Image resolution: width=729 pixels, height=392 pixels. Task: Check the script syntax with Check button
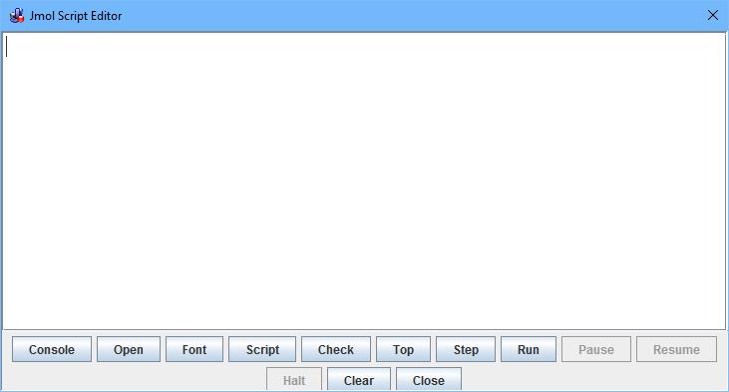pyautogui.click(x=336, y=349)
